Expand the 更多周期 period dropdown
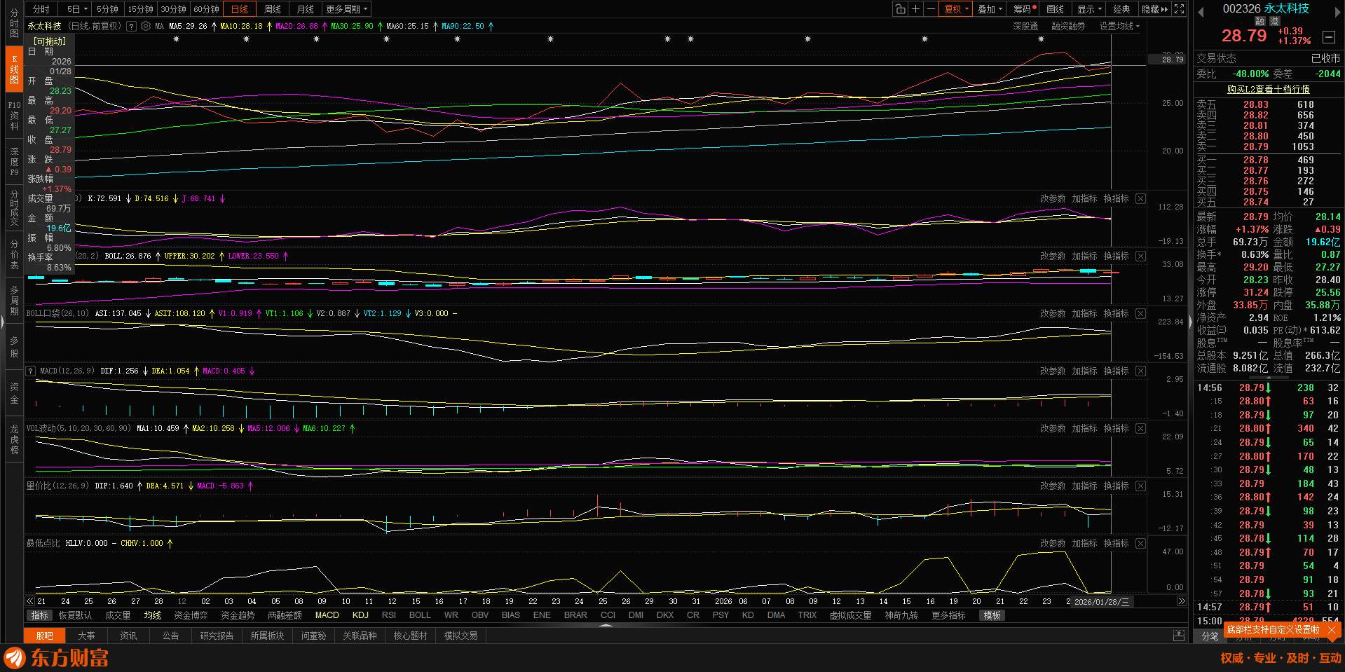The image size is (1345, 672). [x=346, y=9]
